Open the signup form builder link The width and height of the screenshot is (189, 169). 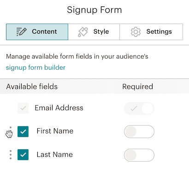[x=35, y=67]
